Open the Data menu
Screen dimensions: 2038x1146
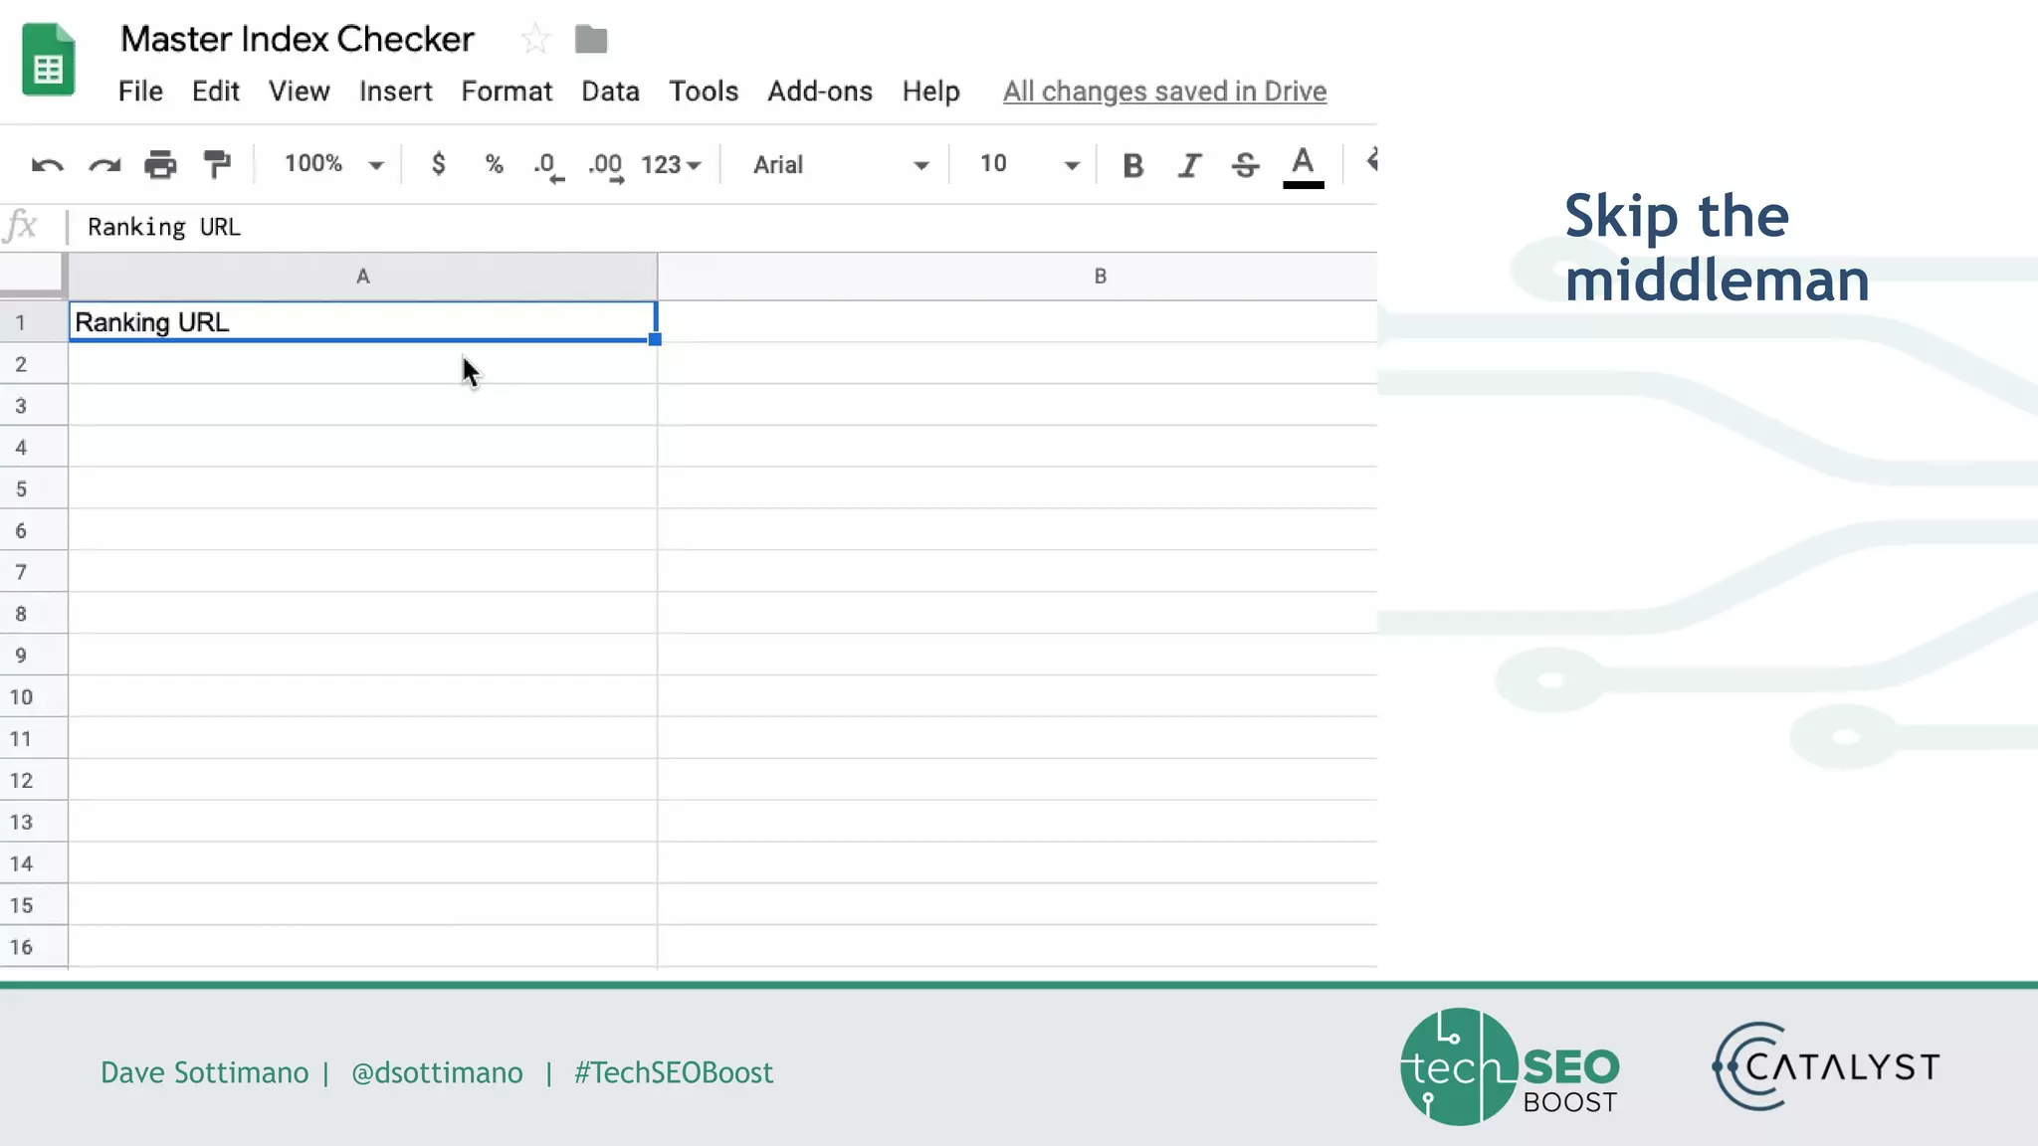[x=610, y=92]
